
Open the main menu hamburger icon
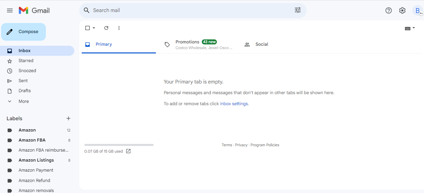(x=10, y=10)
